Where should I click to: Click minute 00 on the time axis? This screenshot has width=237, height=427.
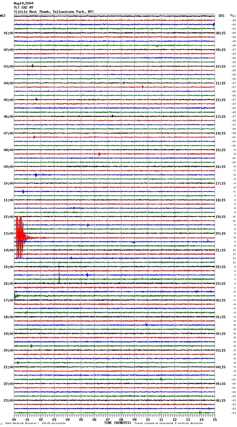coord(14,420)
